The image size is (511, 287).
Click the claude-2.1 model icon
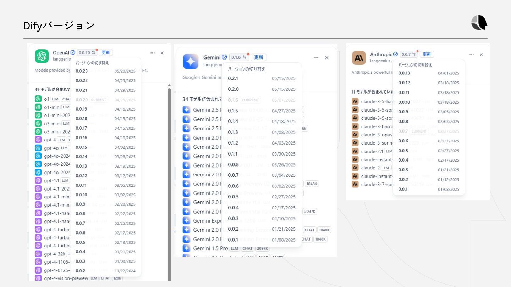pos(355,151)
